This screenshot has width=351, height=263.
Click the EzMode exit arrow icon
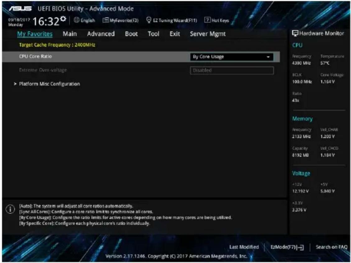pyautogui.click(x=301, y=248)
